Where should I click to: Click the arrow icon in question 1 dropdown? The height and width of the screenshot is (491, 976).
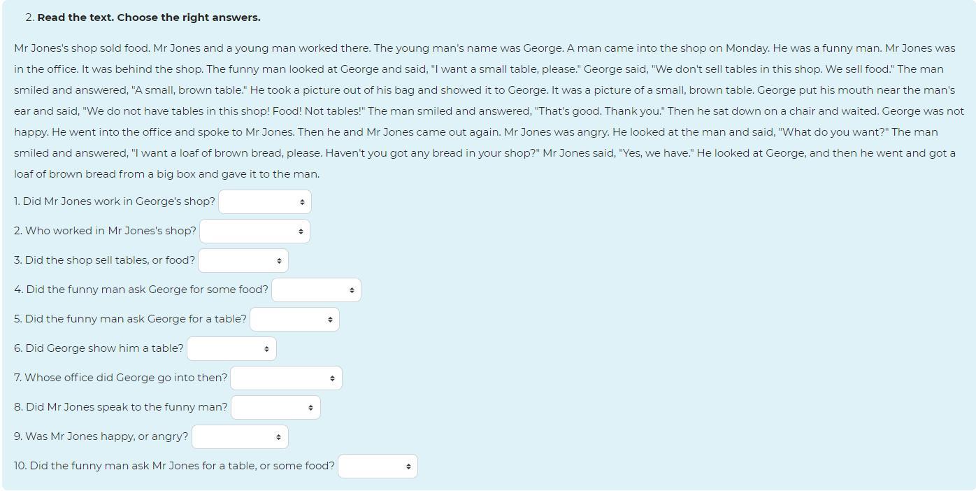click(x=302, y=201)
